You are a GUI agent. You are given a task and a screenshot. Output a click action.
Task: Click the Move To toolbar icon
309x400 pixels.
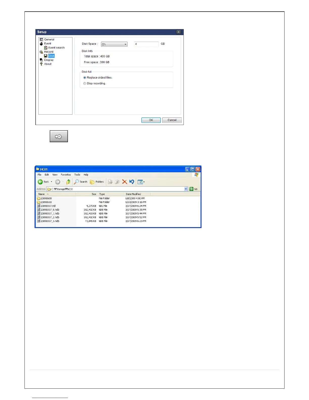pyautogui.click(x=110, y=182)
